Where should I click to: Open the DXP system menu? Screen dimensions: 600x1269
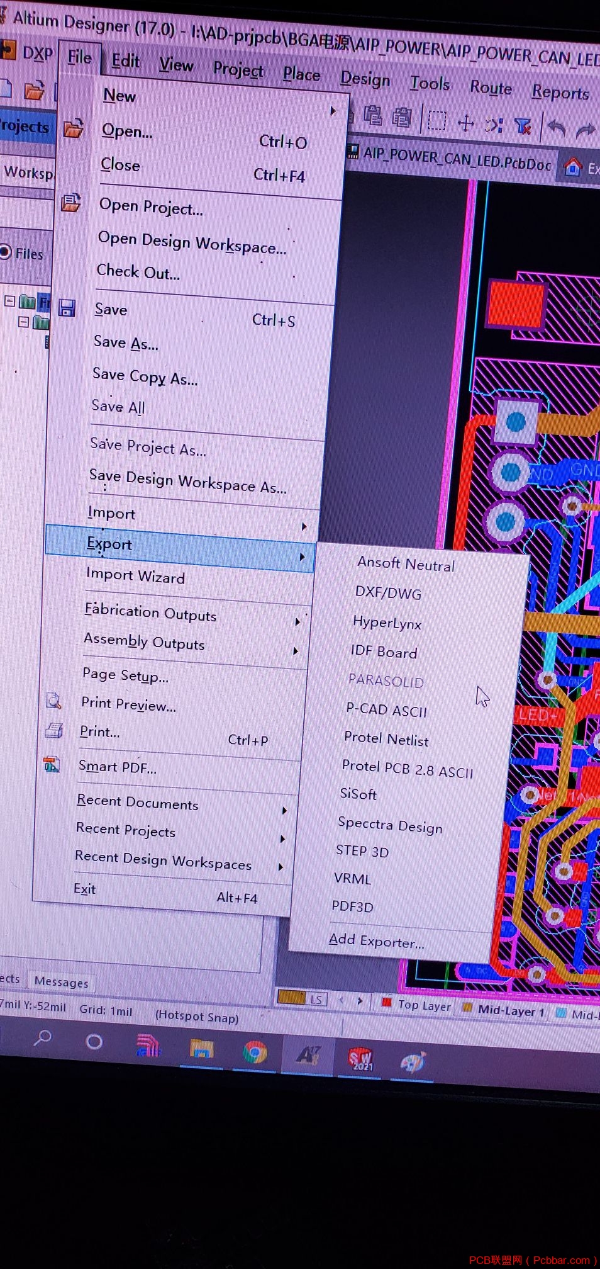(28, 52)
